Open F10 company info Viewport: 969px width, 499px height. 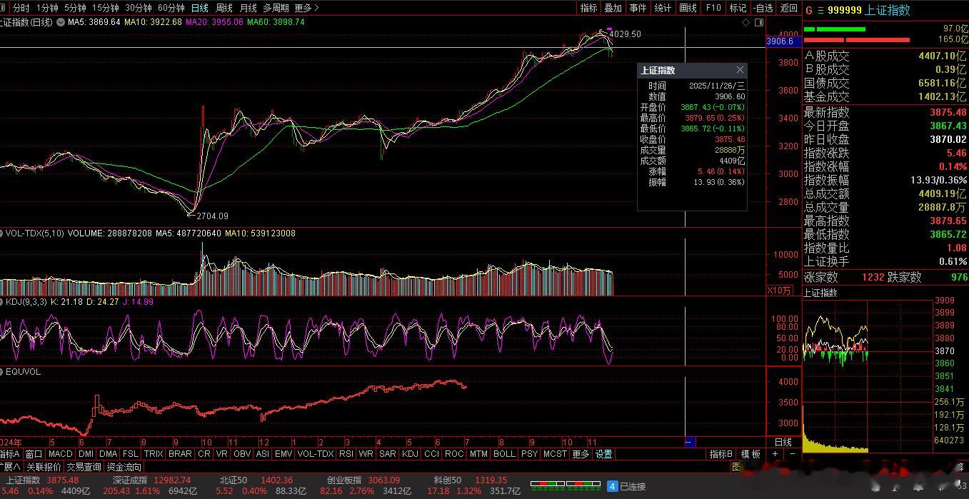[713, 8]
